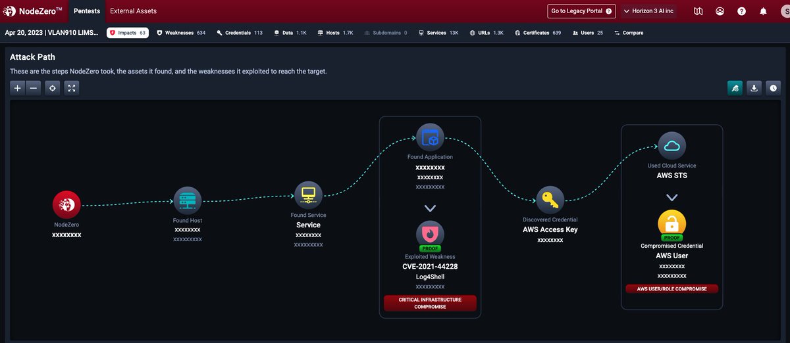Select the URLs 1.3K tab
The height and width of the screenshot is (343, 790).
click(x=487, y=33)
